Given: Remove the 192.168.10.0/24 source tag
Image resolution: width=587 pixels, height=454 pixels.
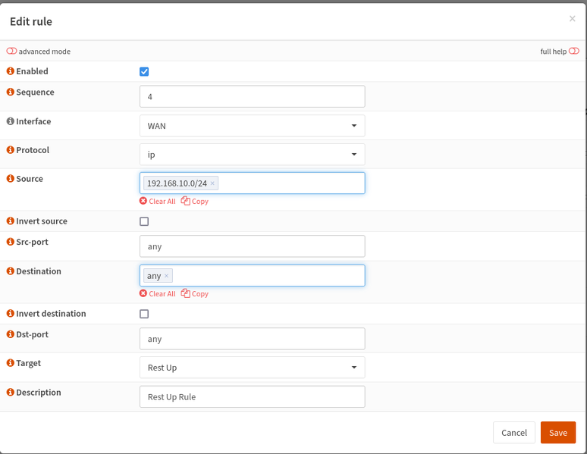Looking at the screenshot, I should 212,183.
